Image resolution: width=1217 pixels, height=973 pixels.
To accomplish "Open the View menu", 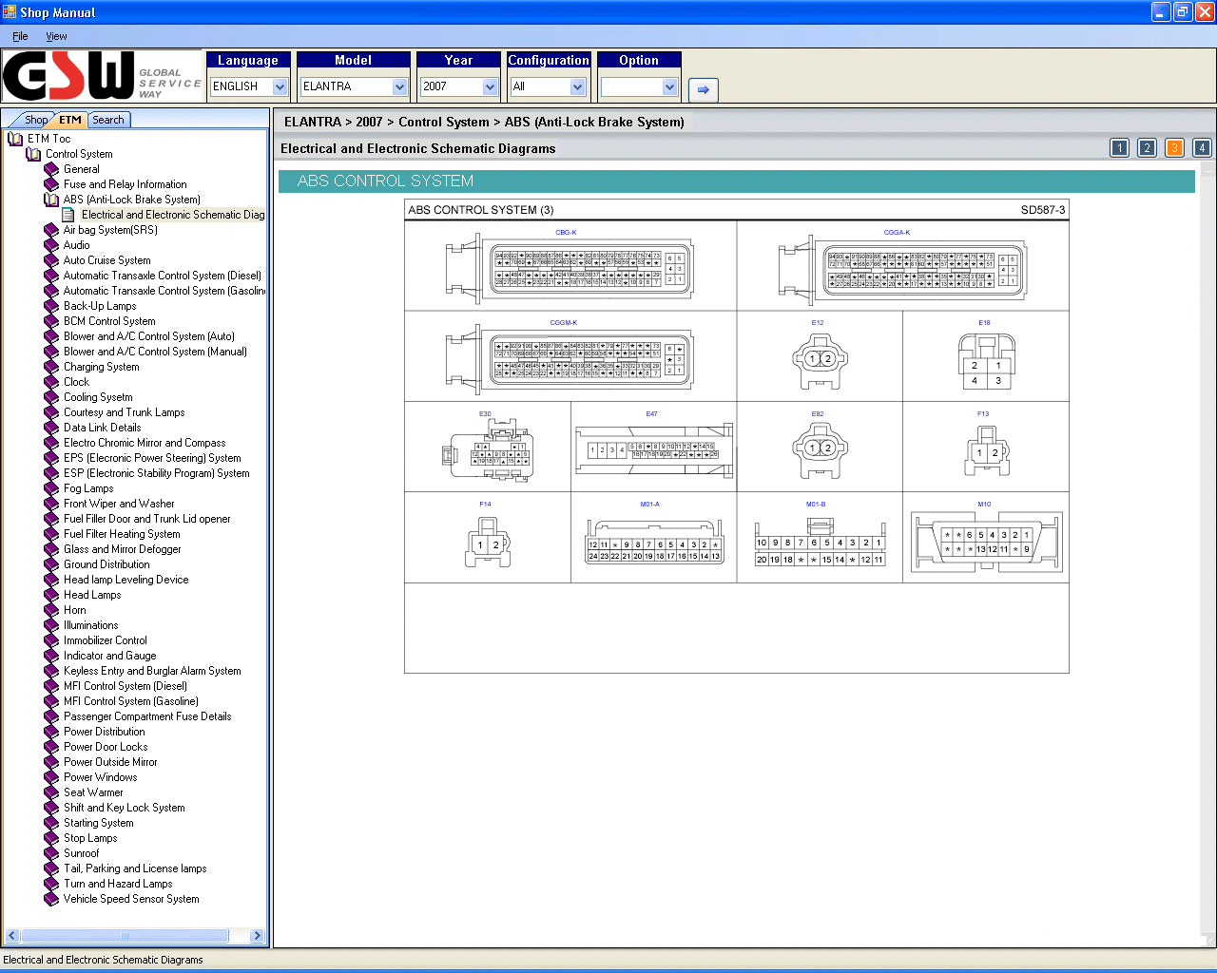I will (x=56, y=36).
